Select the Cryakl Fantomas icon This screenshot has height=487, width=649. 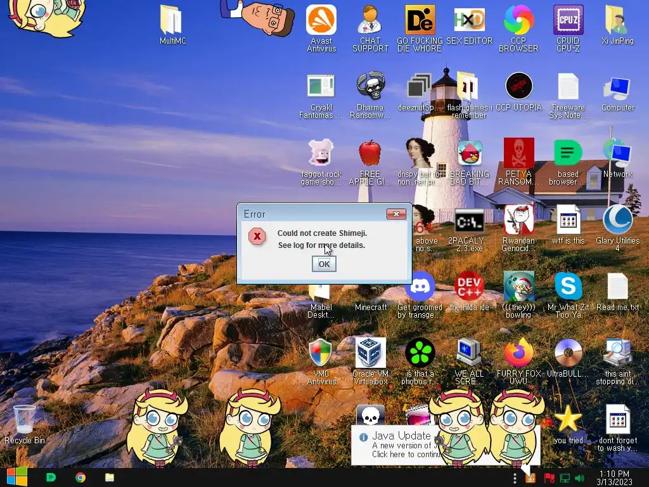321,95
